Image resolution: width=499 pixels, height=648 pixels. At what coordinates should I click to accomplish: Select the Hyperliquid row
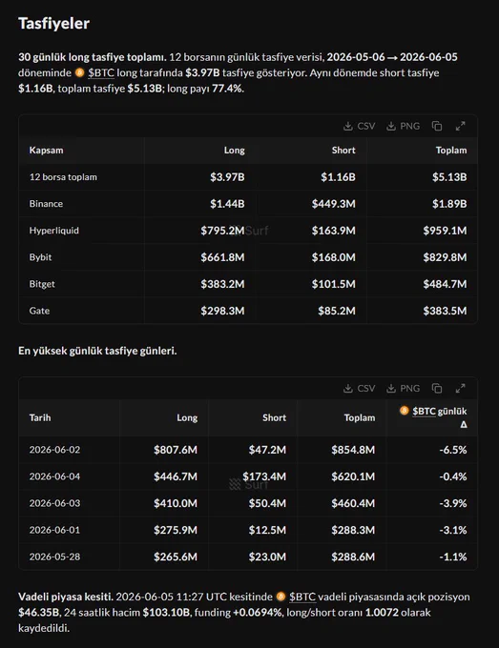[248, 231]
